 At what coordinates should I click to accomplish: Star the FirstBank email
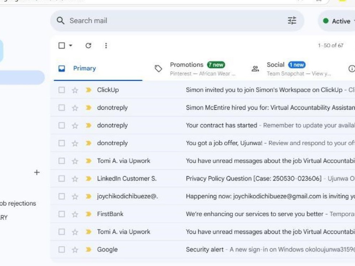[75, 214]
